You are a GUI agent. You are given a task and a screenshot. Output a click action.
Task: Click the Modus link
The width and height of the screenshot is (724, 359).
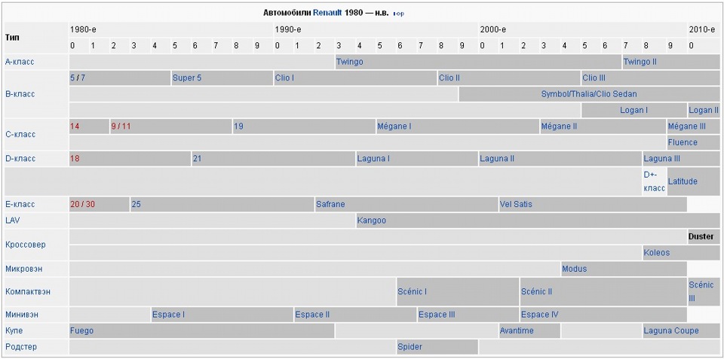pos(575,269)
